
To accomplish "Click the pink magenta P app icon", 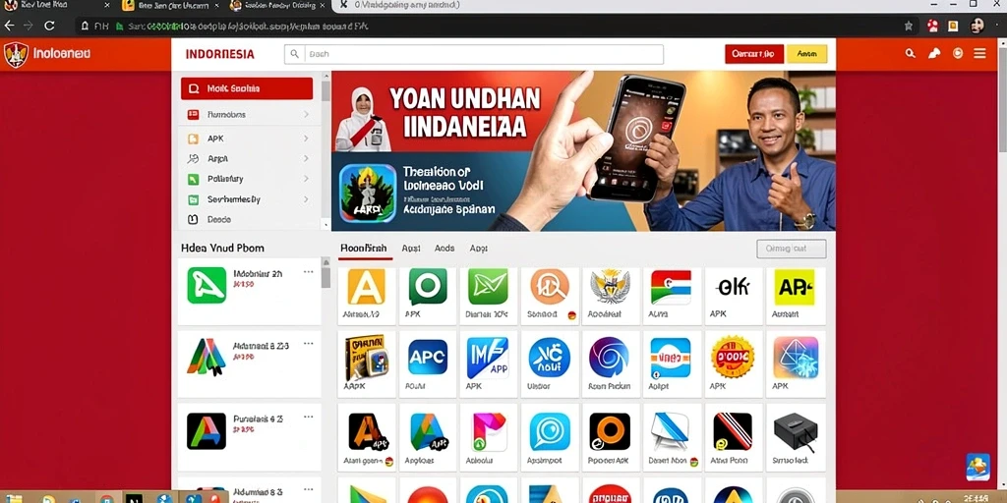I will [x=490, y=431].
